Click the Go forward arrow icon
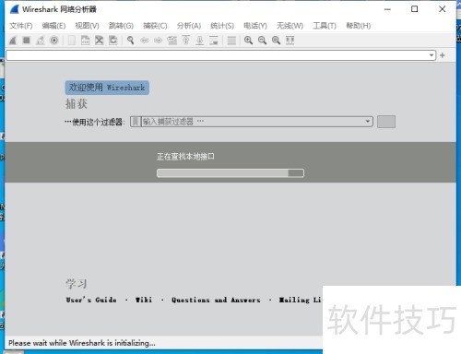This screenshot has width=461, height=354. point(158,41)
